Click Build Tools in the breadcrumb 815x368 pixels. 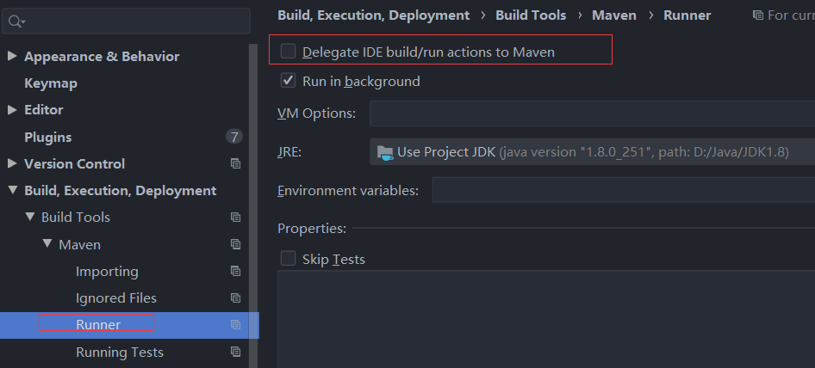coord(531,15)
